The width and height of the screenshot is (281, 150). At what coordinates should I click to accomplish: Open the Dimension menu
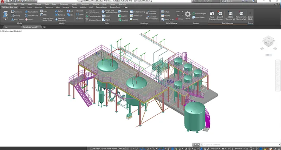64,4
